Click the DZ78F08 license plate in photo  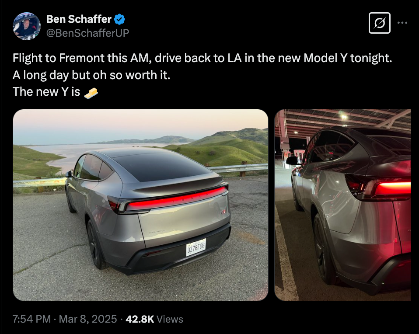(196, 247)
